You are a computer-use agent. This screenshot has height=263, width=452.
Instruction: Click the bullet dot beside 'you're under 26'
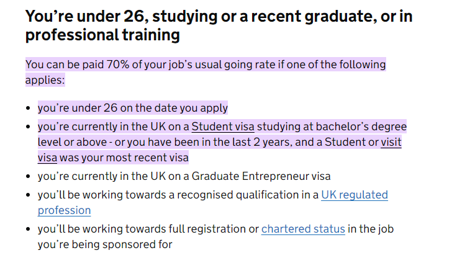point(28,109)
